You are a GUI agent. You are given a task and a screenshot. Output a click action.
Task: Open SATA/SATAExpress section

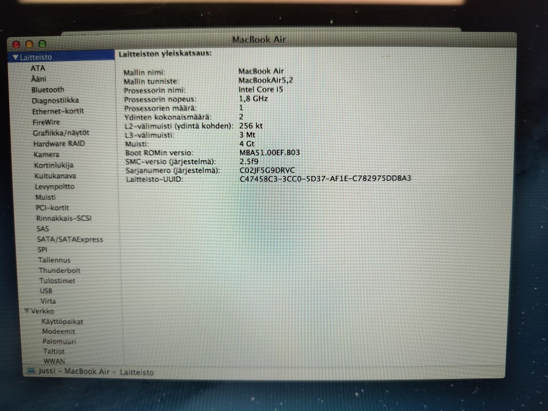tap(70, 239)
